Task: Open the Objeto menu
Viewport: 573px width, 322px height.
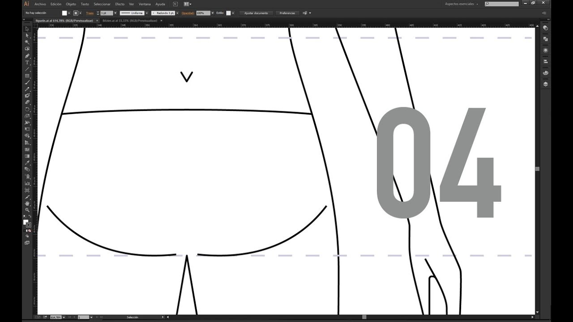Action: tap(71, 4)
